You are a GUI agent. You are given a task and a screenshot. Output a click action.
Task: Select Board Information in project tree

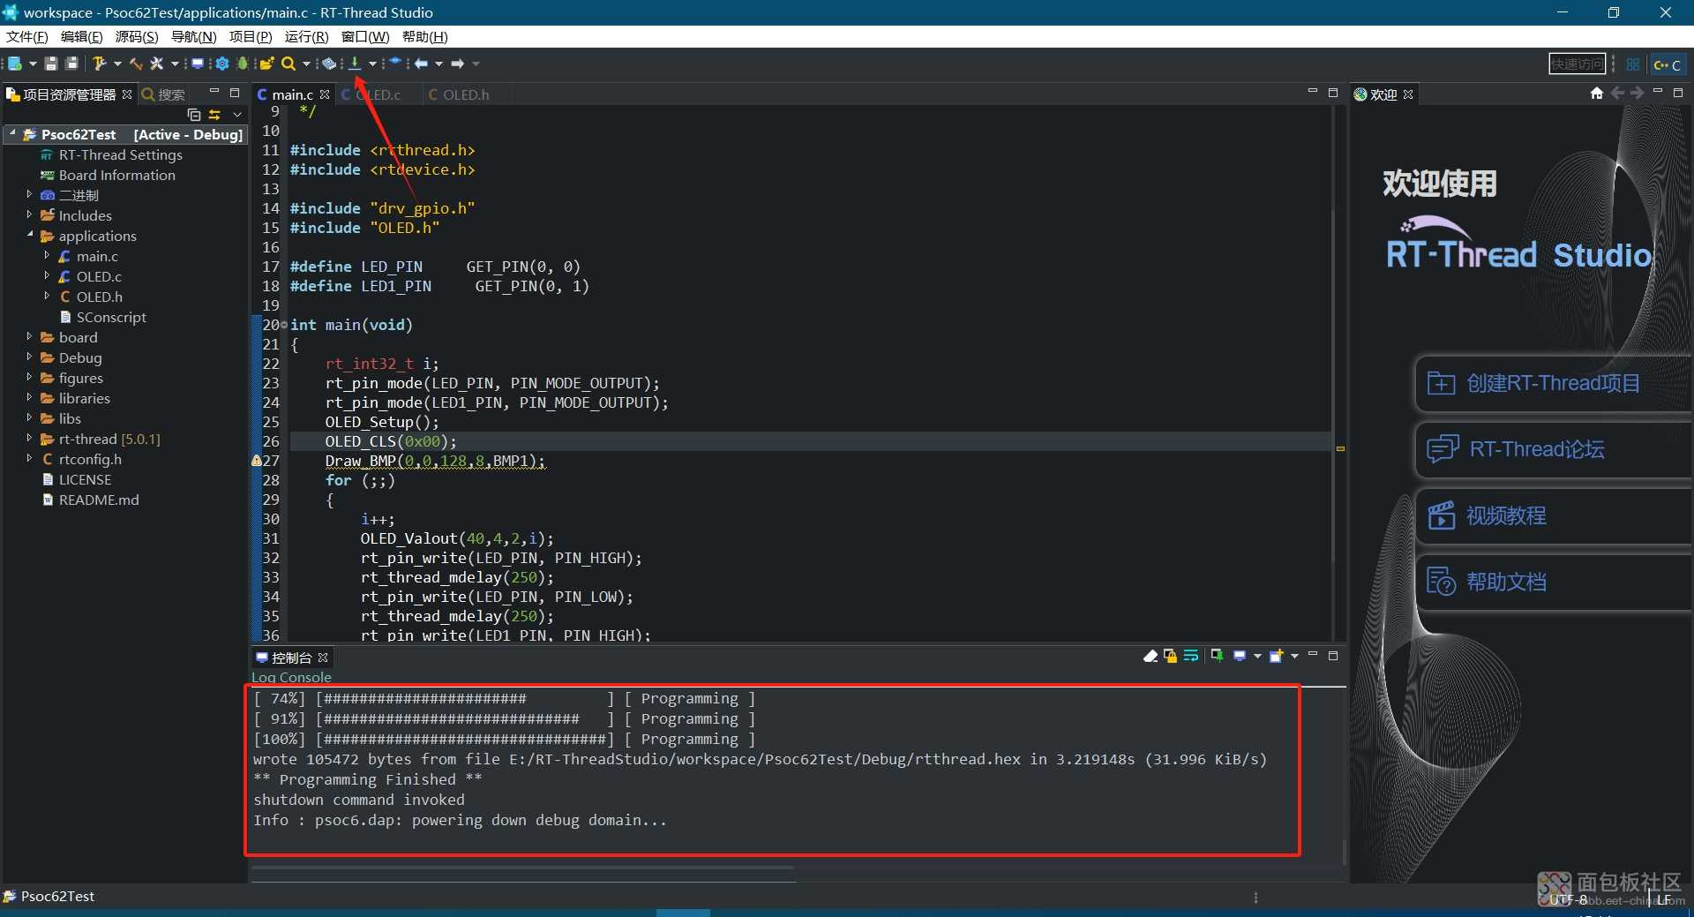pyautogui.click(x=117, y=175)
